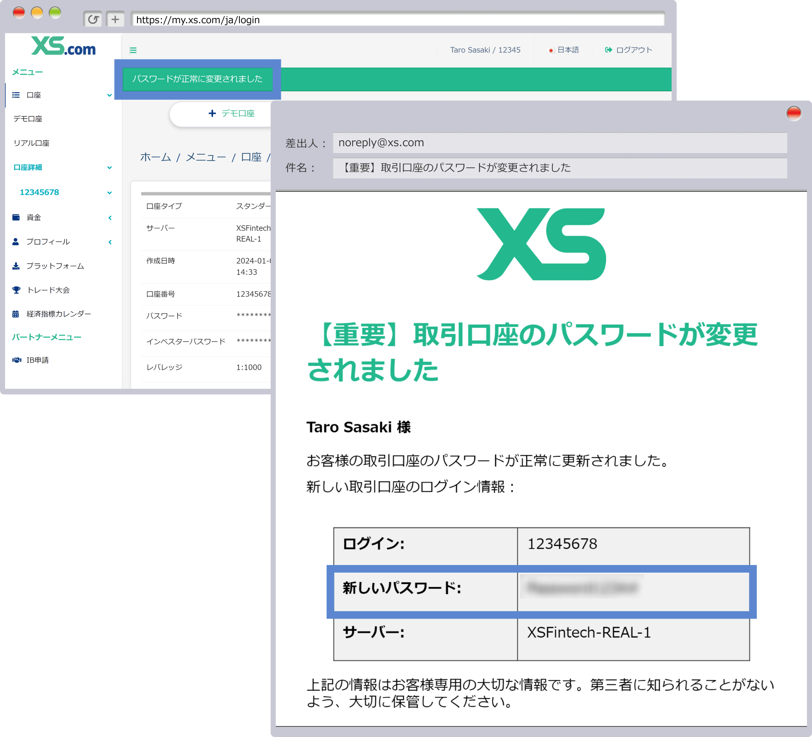Select the 日本語 language option
Image resolution: width=812 pixels, height=737 pixels.
point(568,50)
